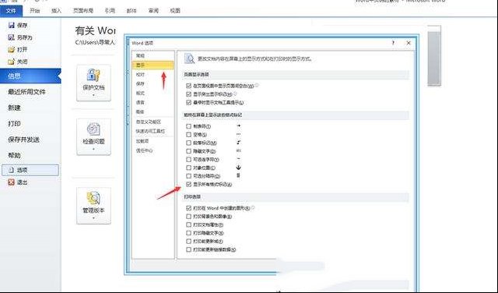The width and height of the screenshot is (498, 293).
Task: Click info icon beside 显示突出显示标记
Action: coord(235,94)
